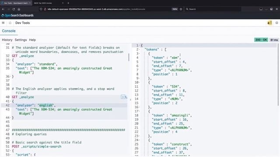Click the "xbm" token value
The image size is (280, 157).
[175, 58]
